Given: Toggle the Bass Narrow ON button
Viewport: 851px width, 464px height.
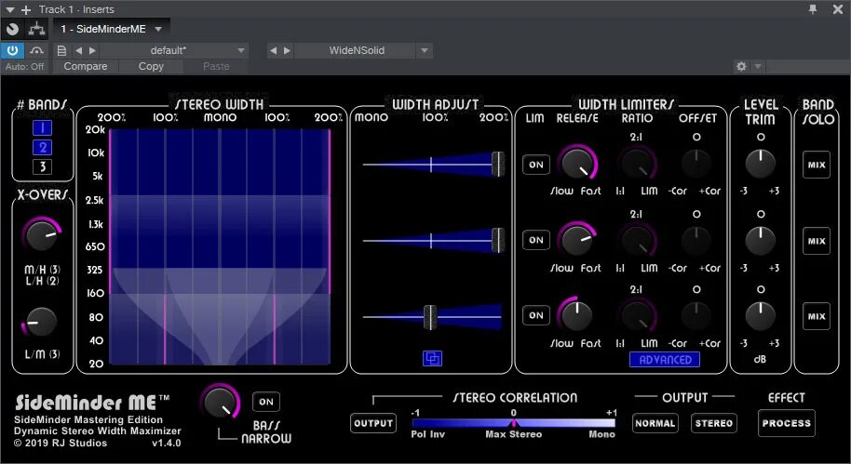Looking at the screenshot, I should (x=266, y=402).
